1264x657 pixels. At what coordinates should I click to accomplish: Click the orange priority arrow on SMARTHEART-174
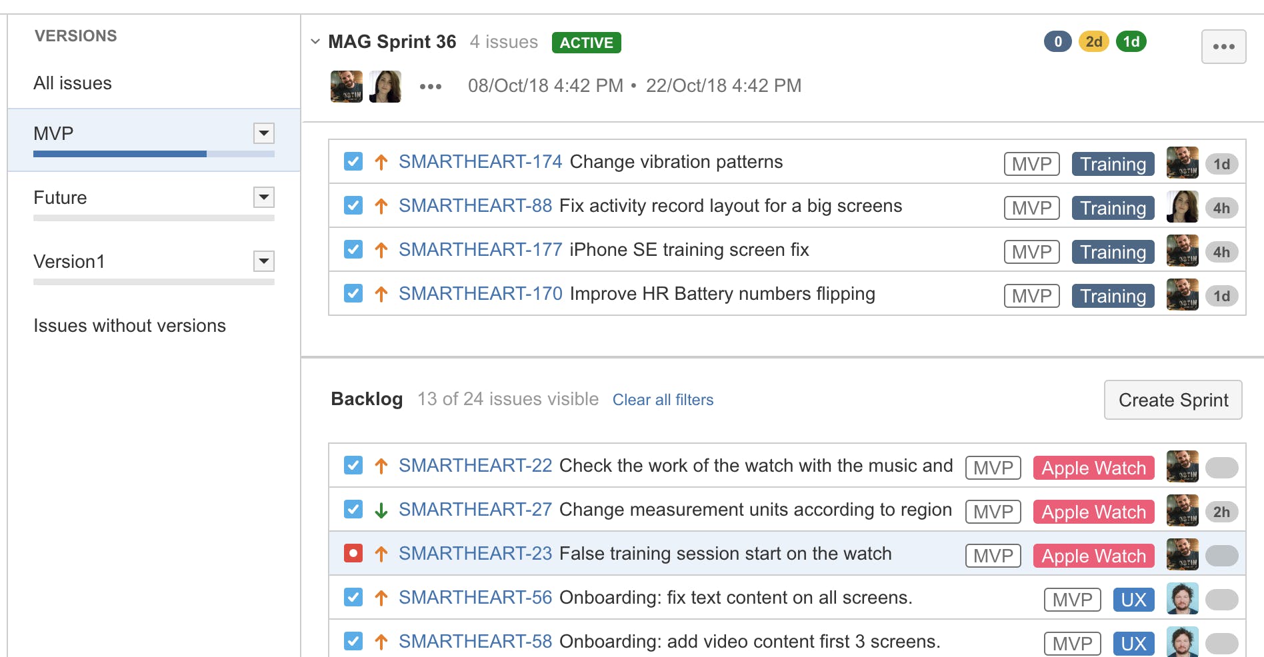pos(381,162)
